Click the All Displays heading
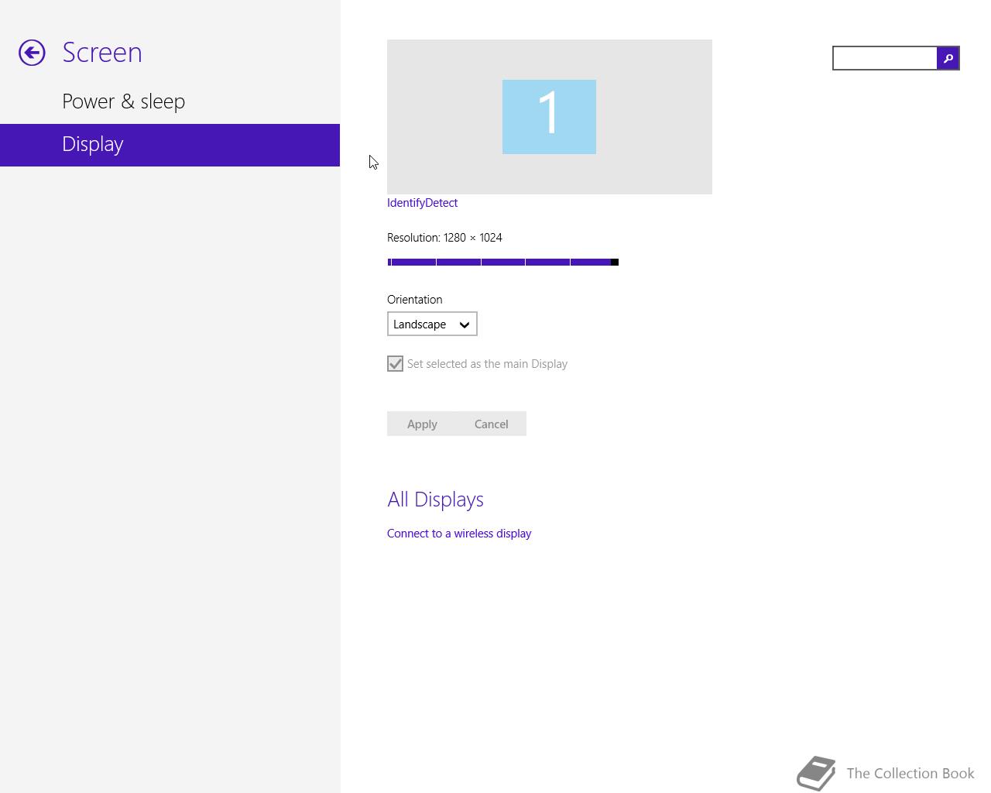This screenshot has width=991, height=793. click(435, 499)
